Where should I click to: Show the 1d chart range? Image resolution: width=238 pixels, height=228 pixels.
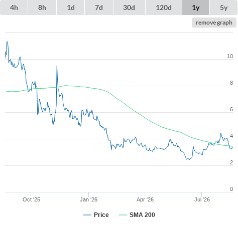click(x=71, y=8)
